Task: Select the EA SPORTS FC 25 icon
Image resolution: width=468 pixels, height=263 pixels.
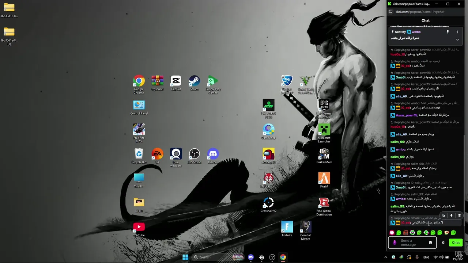Action: click(x=268, y=109)
